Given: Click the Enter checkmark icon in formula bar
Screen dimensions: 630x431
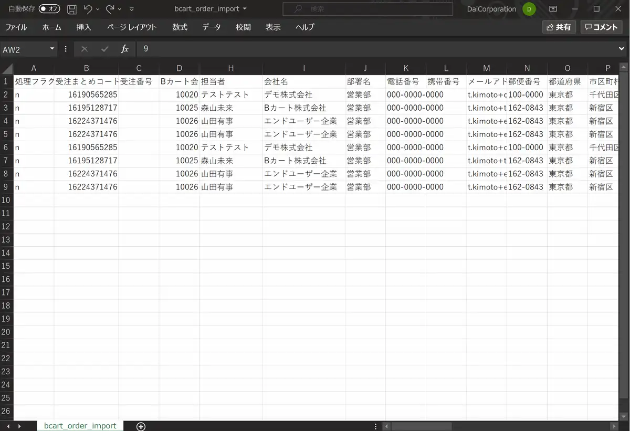Looking at the screenshot, I should click(104, 49).
